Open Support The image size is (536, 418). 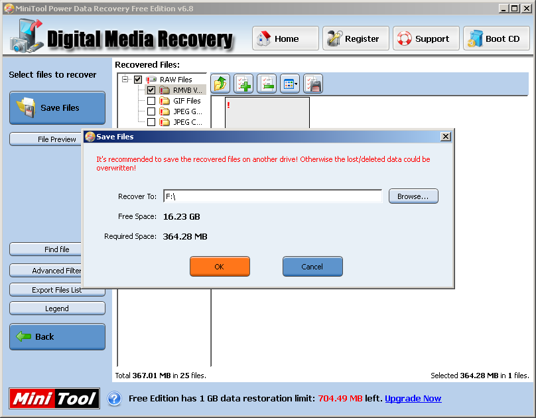click(x=426, y=38)
